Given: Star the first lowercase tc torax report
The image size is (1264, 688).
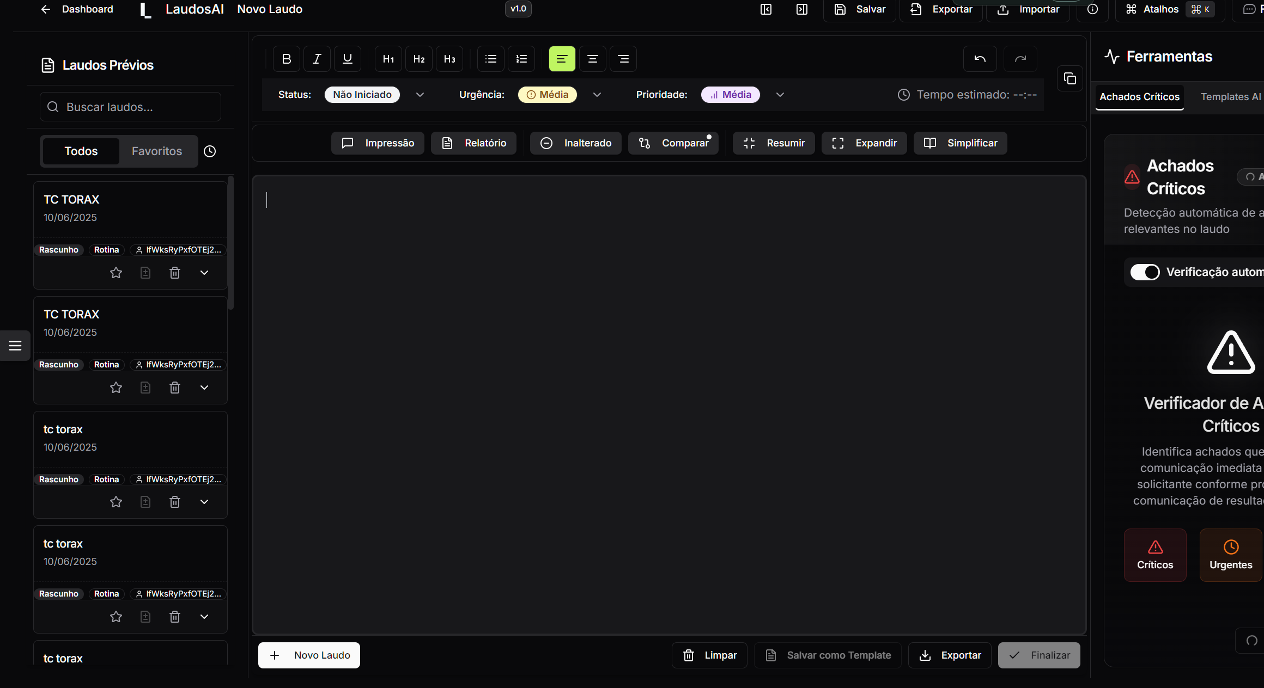Looking at the screenshot, I should coord(116,502).
